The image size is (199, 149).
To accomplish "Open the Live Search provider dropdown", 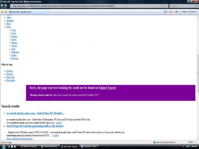I will click(198, 6).
